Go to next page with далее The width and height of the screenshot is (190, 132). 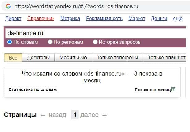(x=89, y=115)
